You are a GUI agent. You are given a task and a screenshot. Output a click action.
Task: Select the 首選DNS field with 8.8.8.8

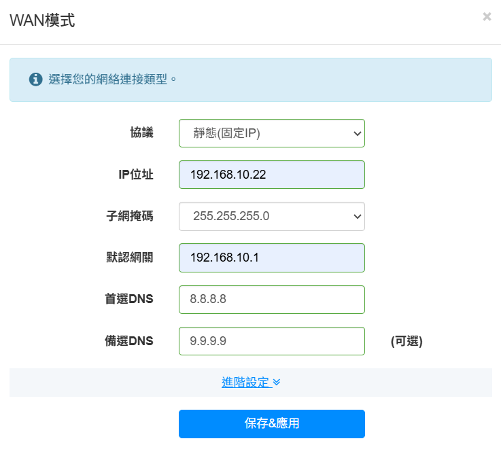[x=272, y=300]
